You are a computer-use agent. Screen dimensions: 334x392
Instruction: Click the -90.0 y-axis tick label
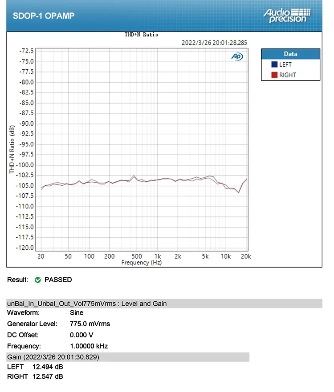[x=27, y=124]
